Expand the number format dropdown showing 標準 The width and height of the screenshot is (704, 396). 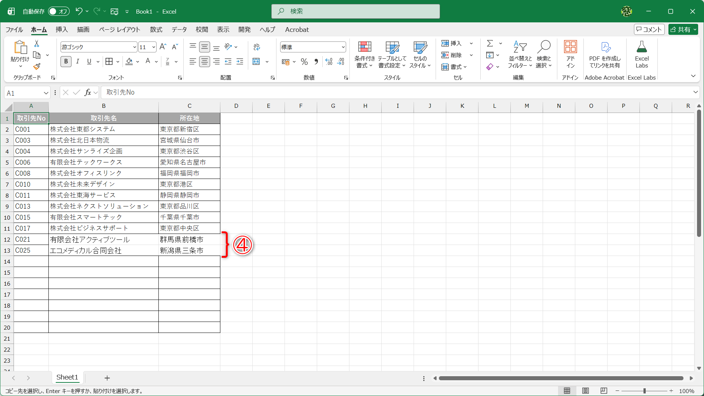[x=342, y=47]
